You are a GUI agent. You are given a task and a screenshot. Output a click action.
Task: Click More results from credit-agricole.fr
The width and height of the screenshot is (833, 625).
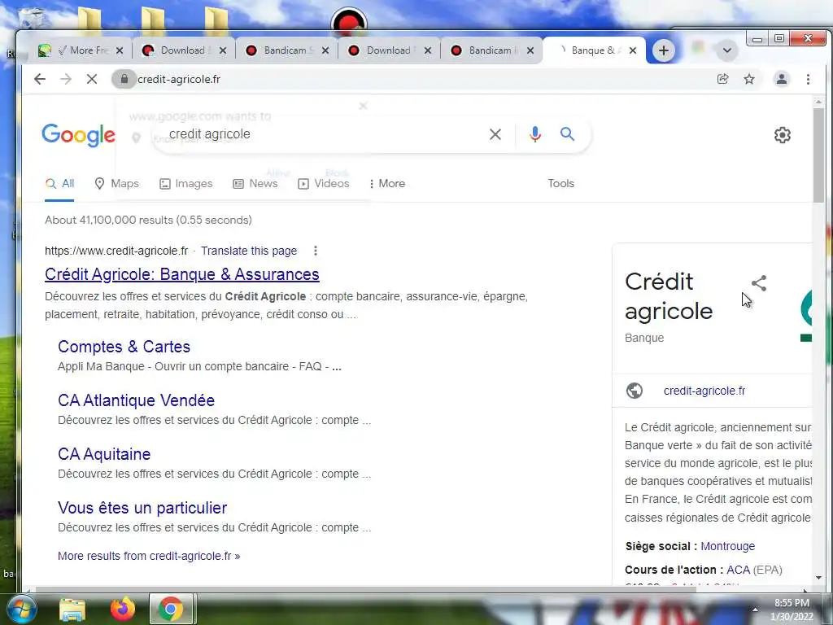pyautogui.click(x=149, y=556)
